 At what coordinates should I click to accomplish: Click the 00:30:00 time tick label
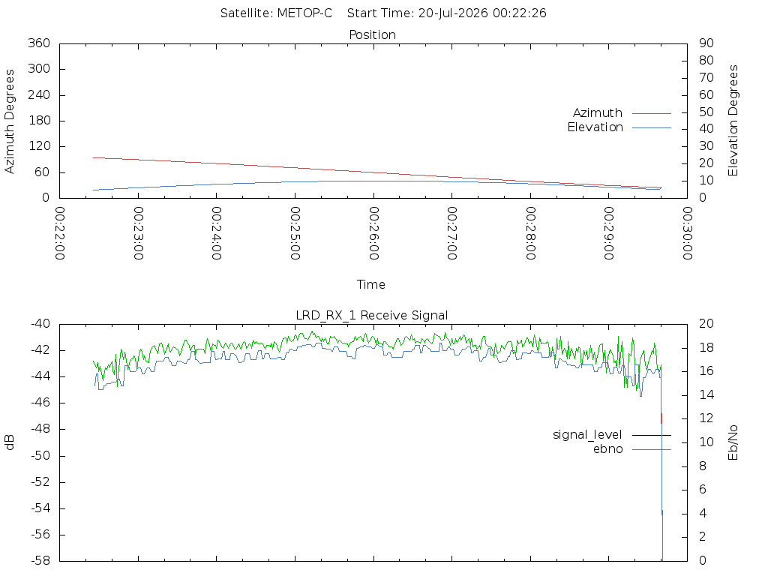688,233
